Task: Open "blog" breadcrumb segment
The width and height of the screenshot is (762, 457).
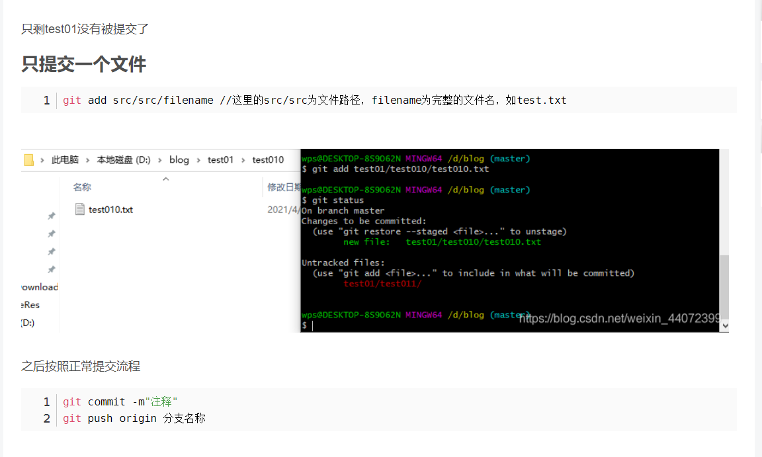Action: (179, 160)
